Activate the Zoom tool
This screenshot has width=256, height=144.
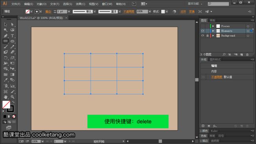pos(12,97)
